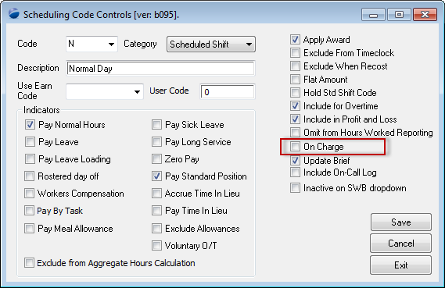Enable Flat Amount option

(x=295, y=80)
